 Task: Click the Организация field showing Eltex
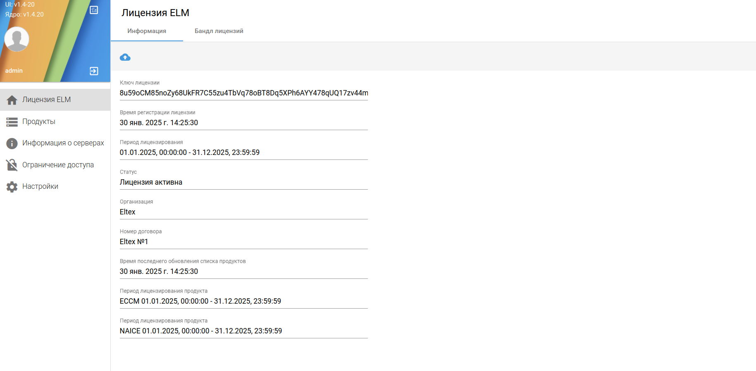[244, 212]
